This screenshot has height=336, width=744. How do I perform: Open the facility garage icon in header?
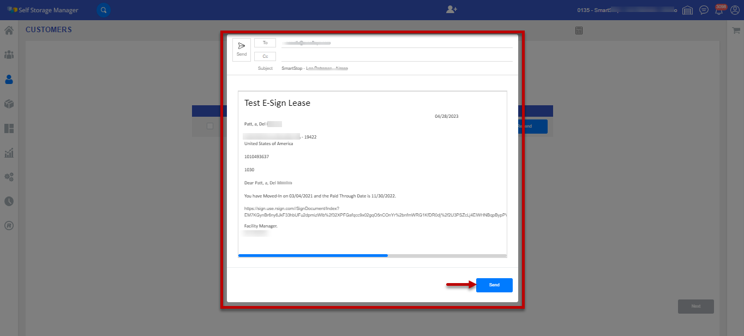[x=687, y=10]
